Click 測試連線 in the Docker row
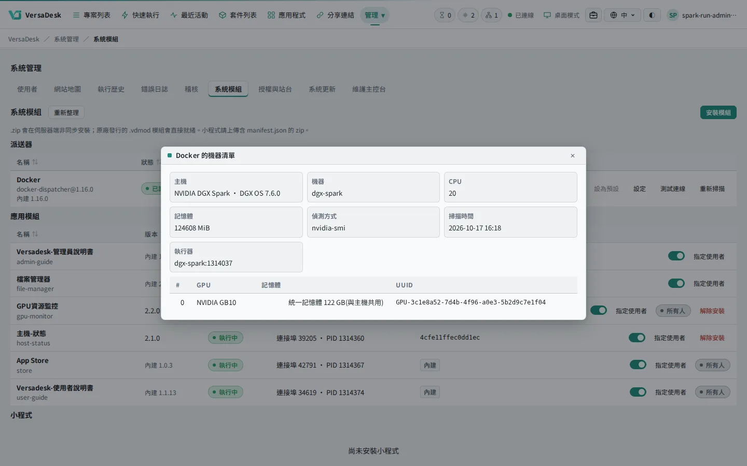This screenshot has height=466, width=747. click(x=673, y=189)
